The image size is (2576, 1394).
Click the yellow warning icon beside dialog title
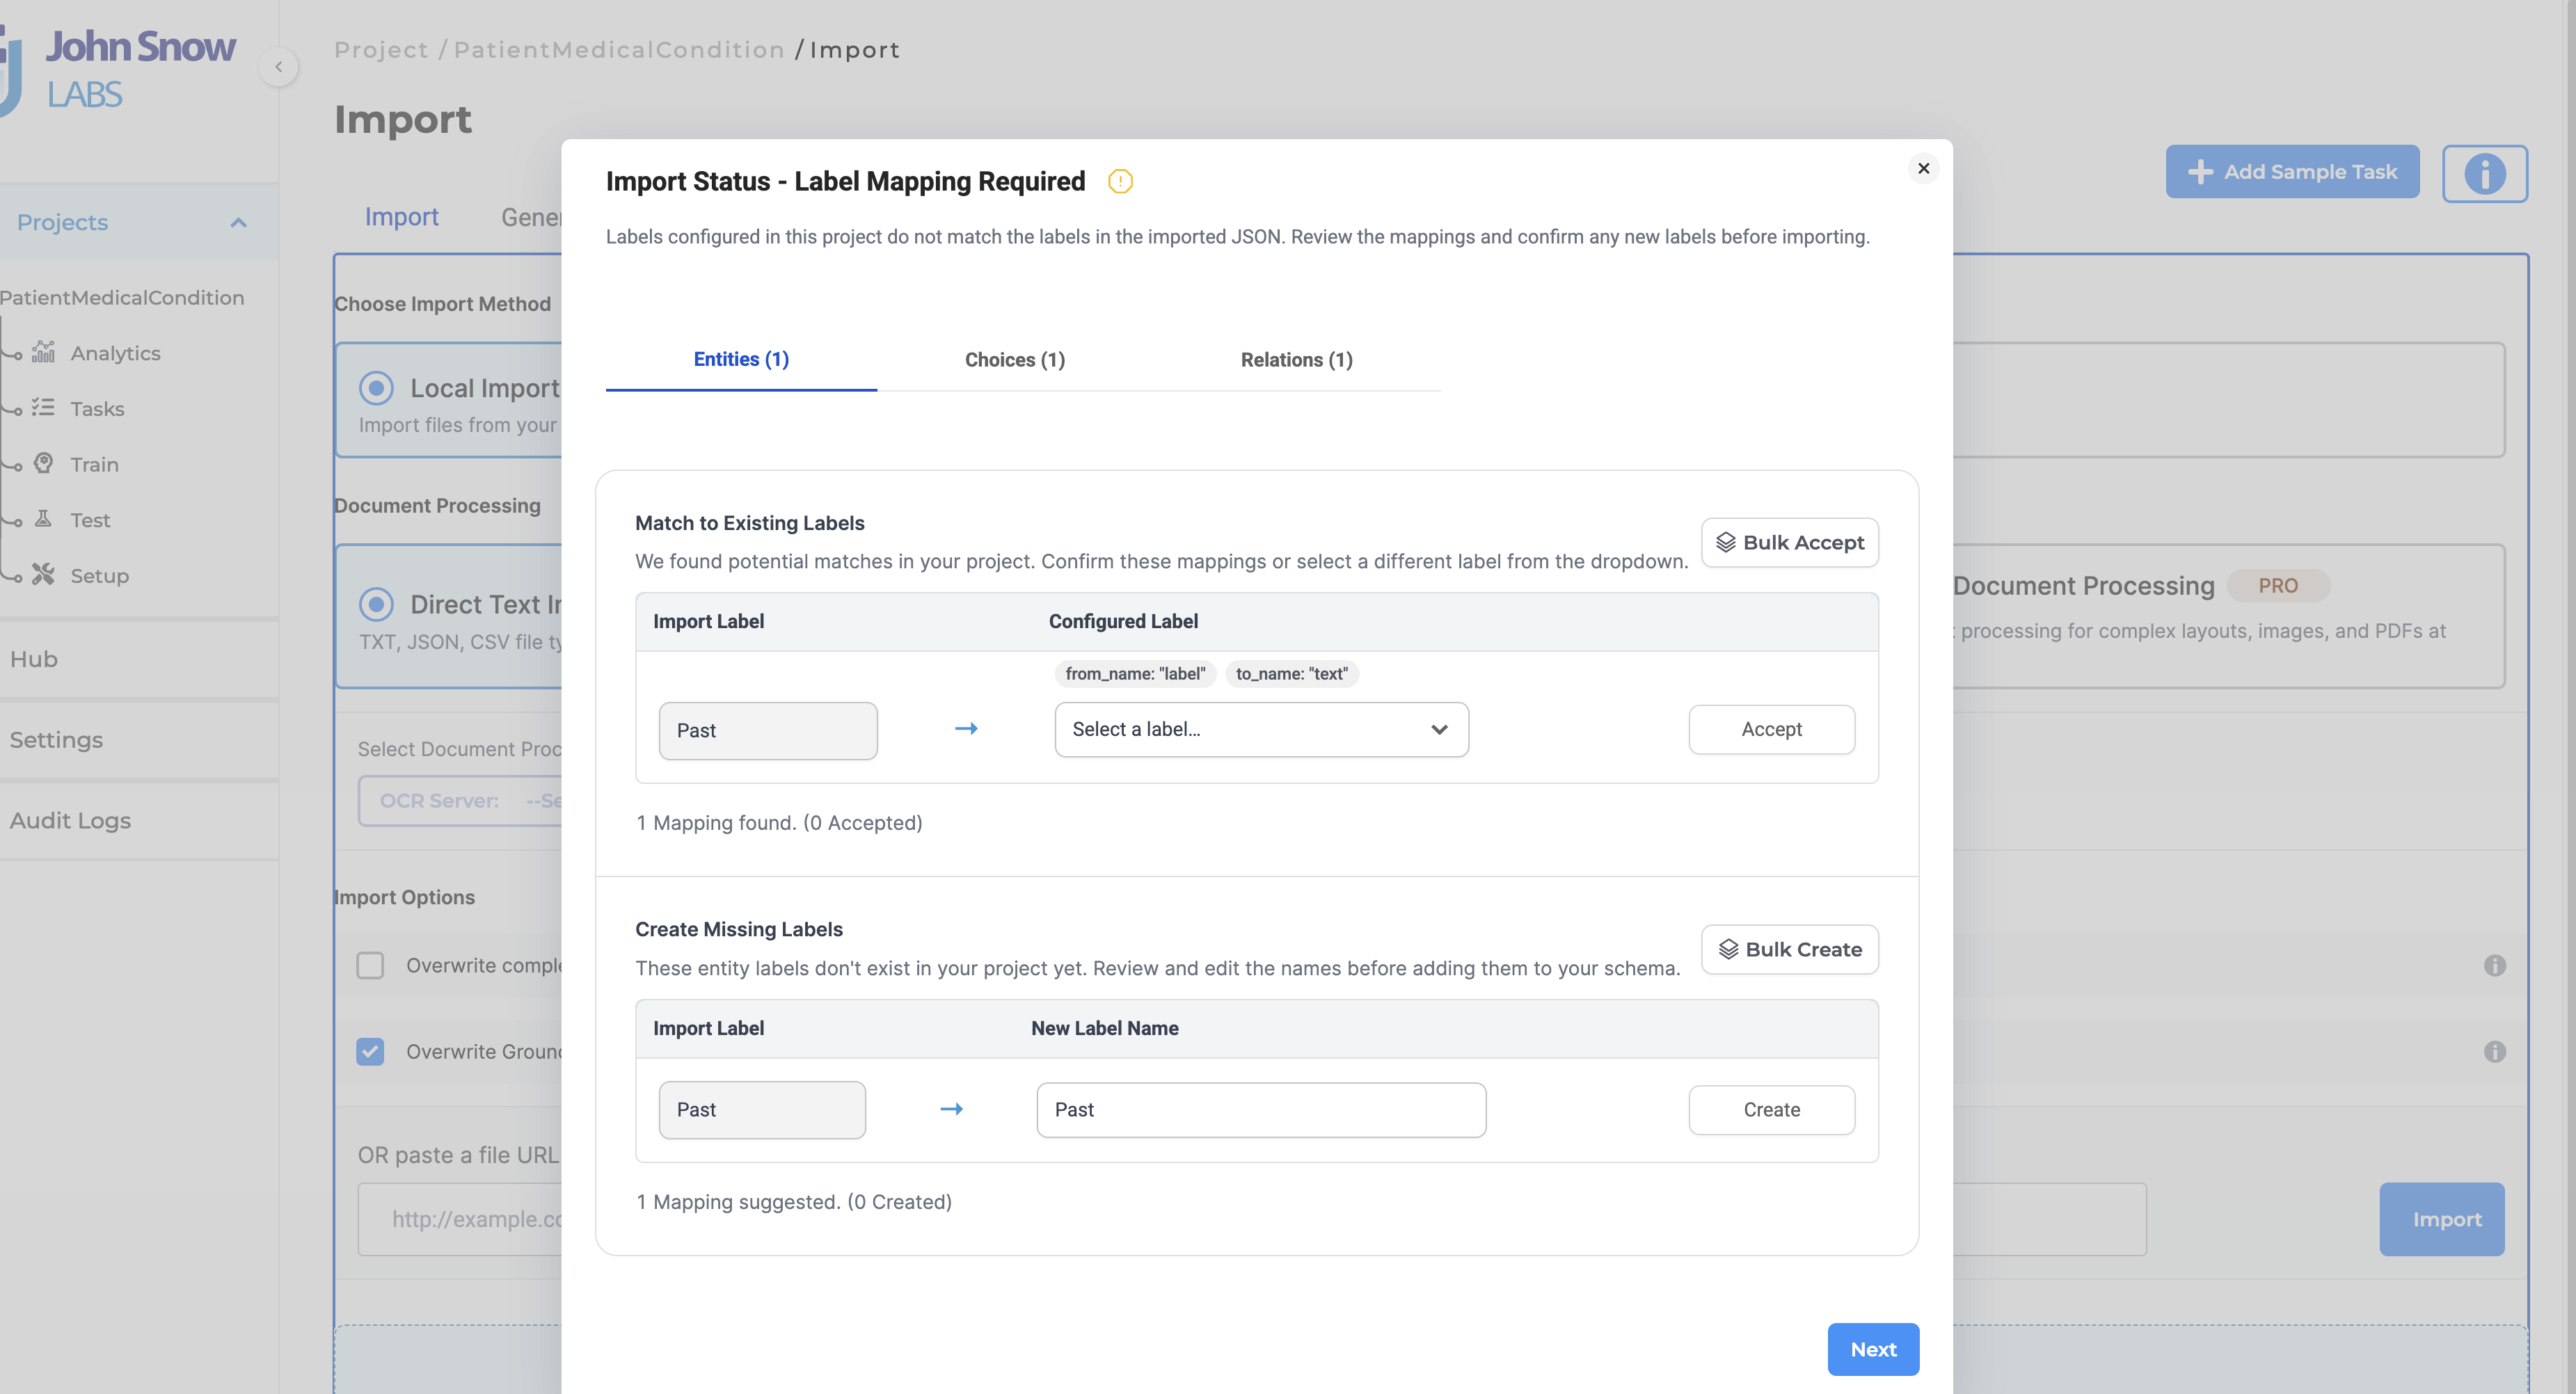click(x=1120, y=182)
